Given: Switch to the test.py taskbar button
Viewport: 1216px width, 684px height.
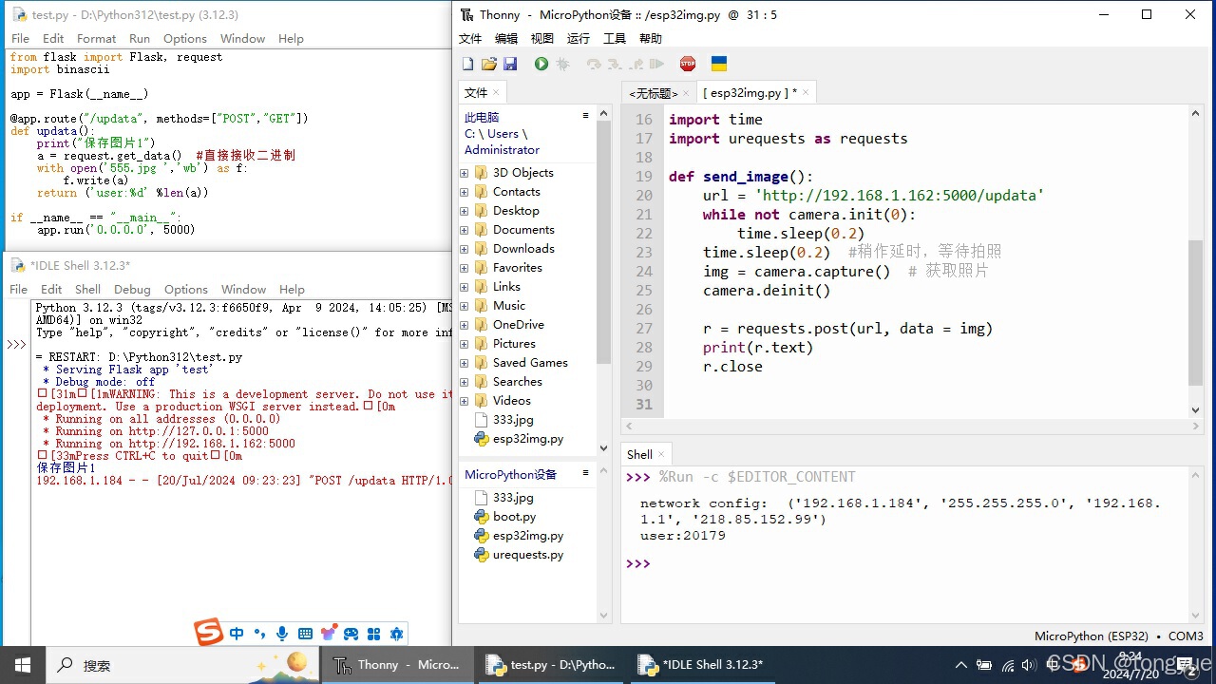Looking at the screenshot, I should tap(550, 665).
